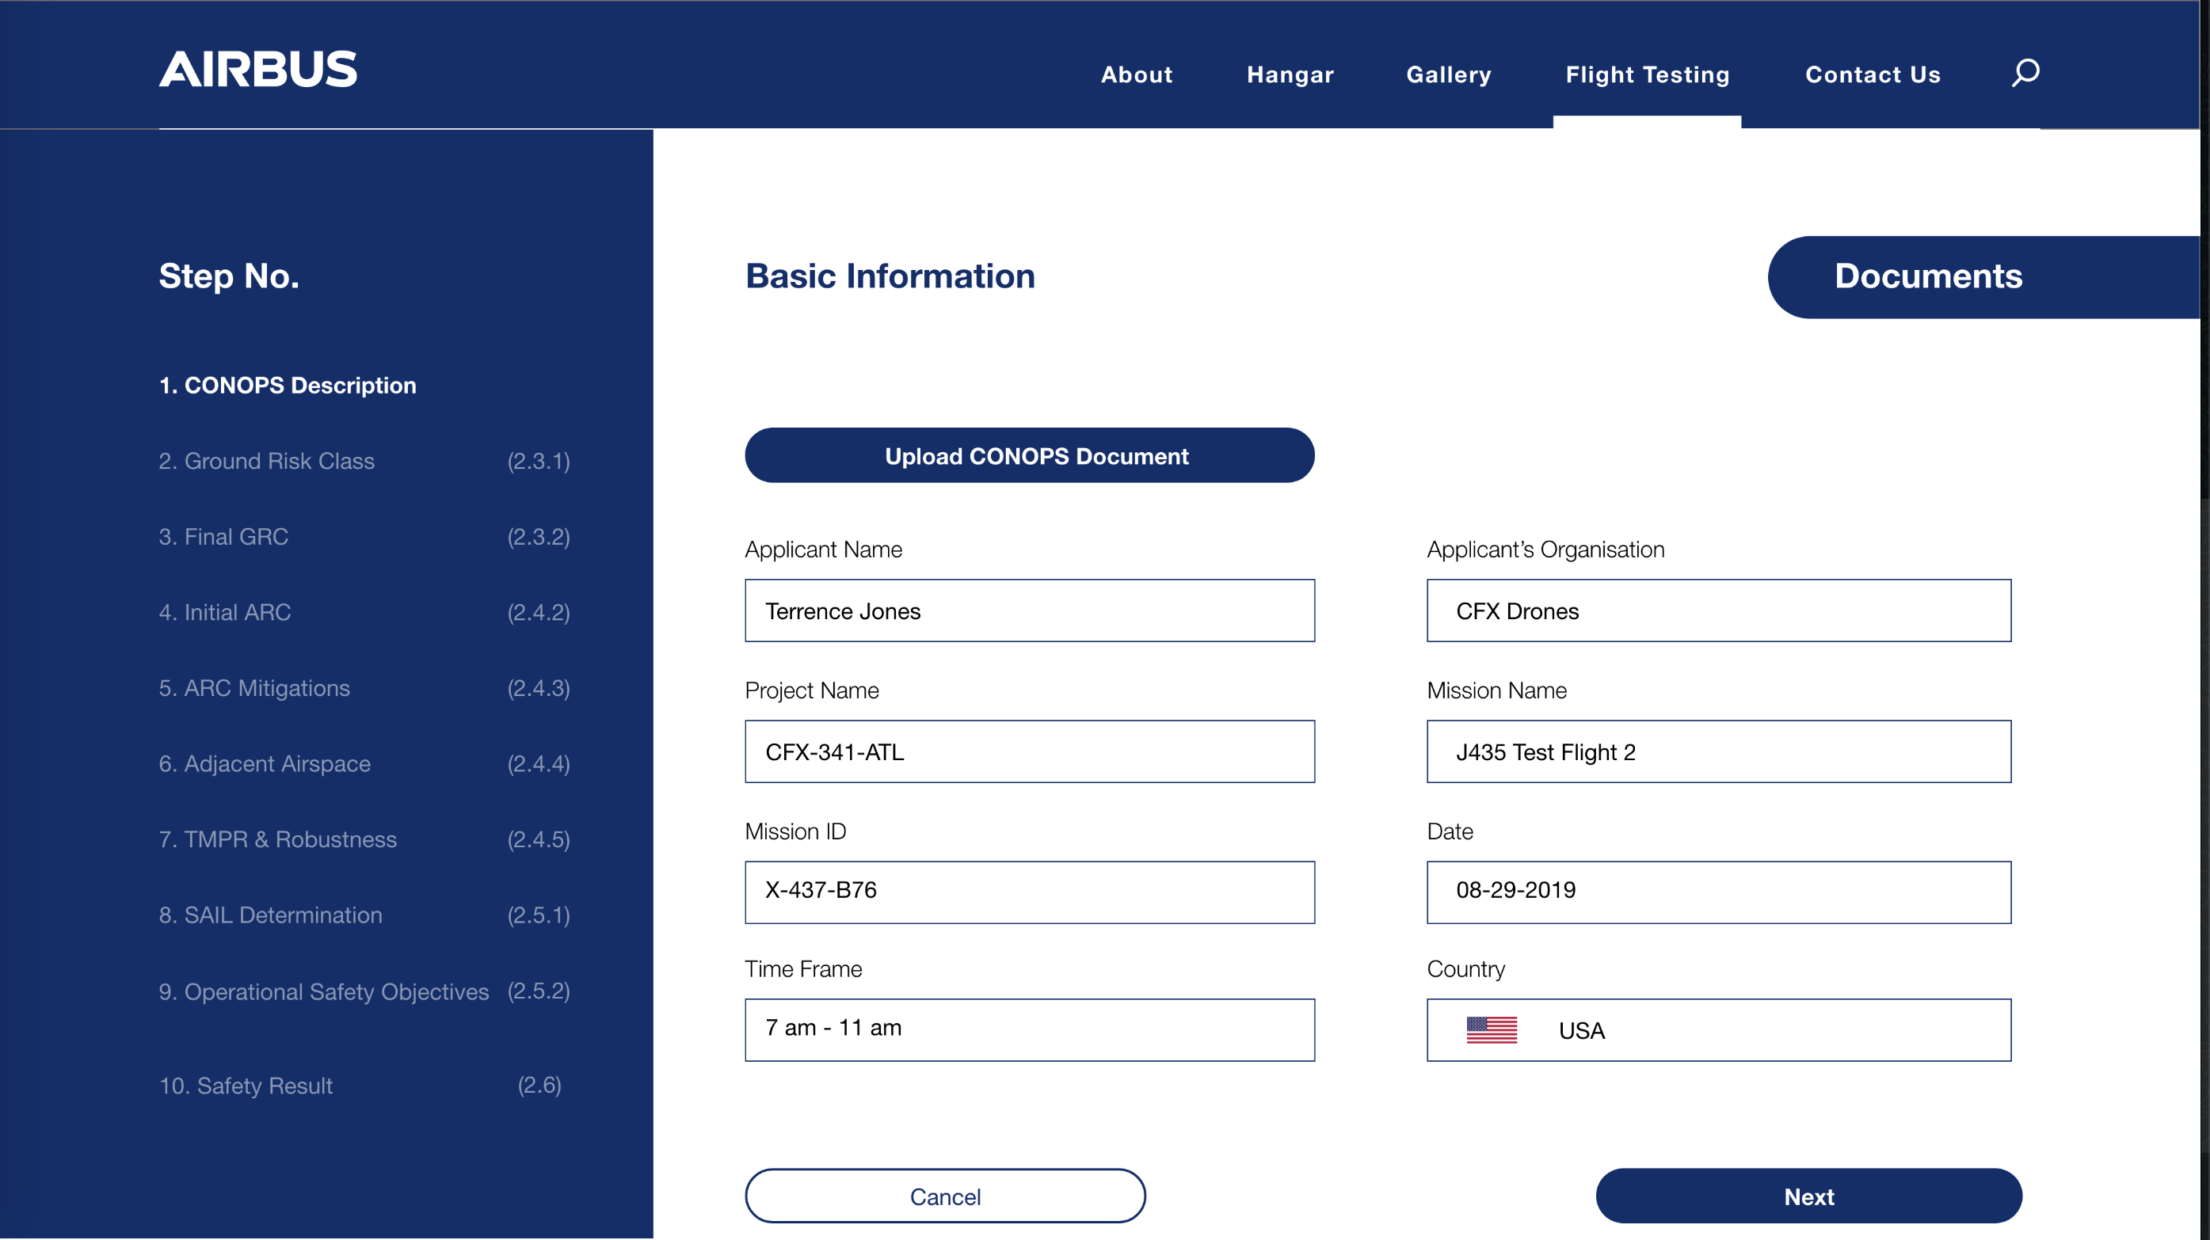Open the About menu item

(1136, 74)
